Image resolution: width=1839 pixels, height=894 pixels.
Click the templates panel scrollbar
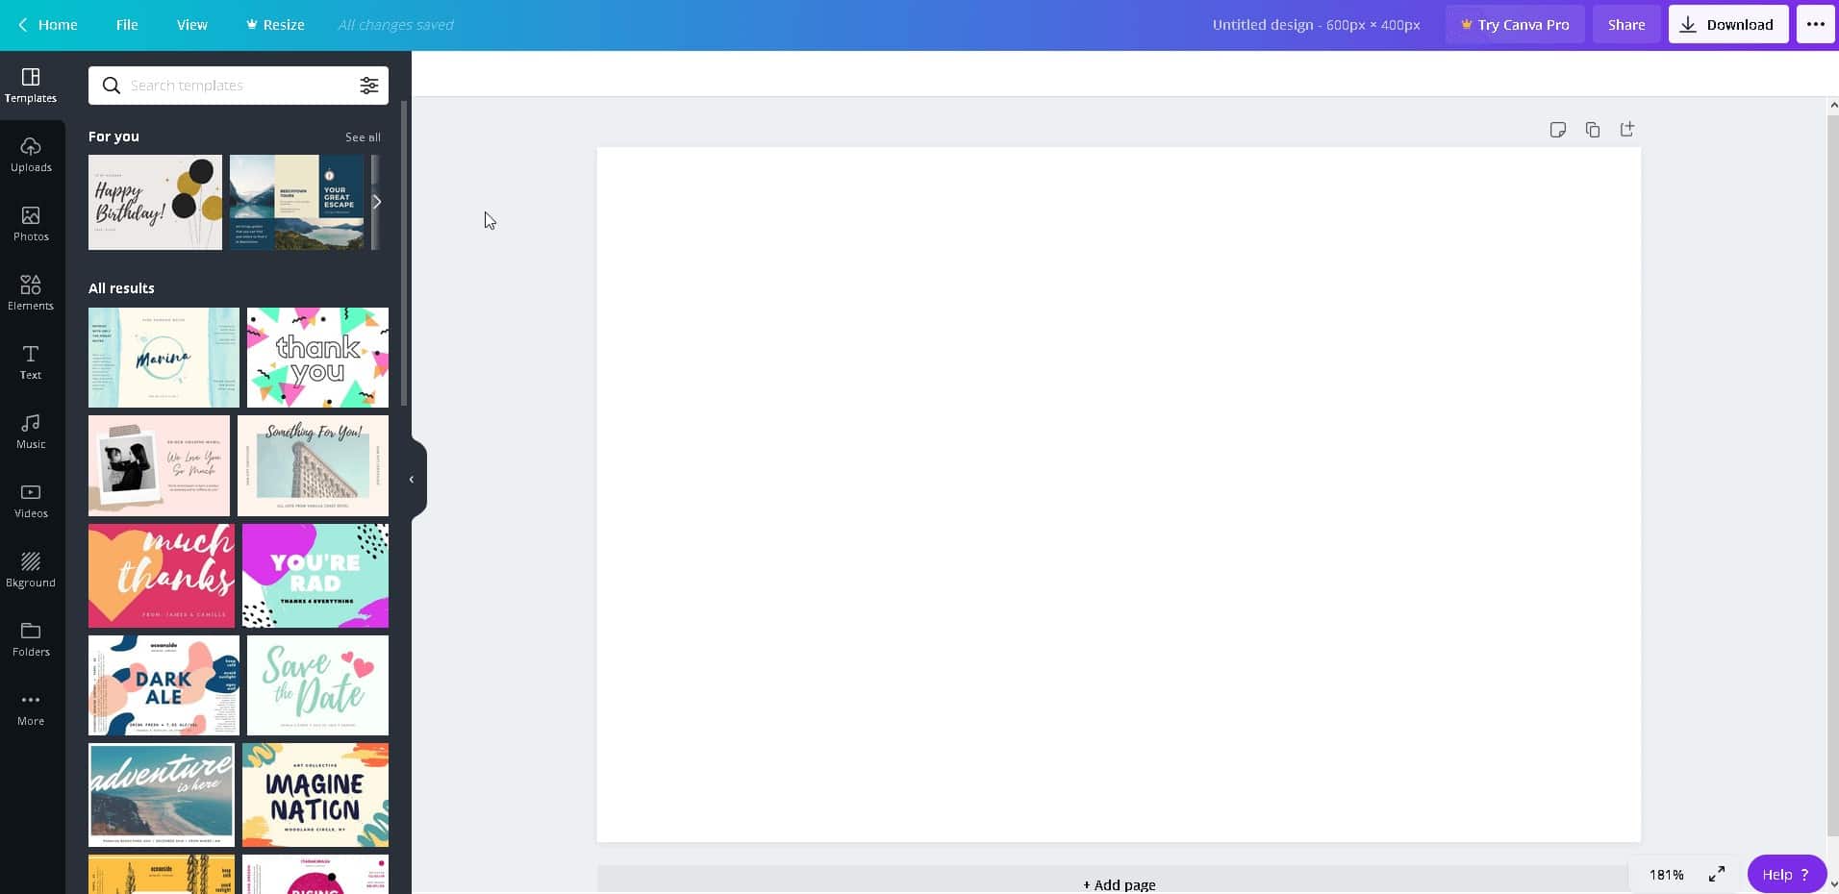(404, 253)
